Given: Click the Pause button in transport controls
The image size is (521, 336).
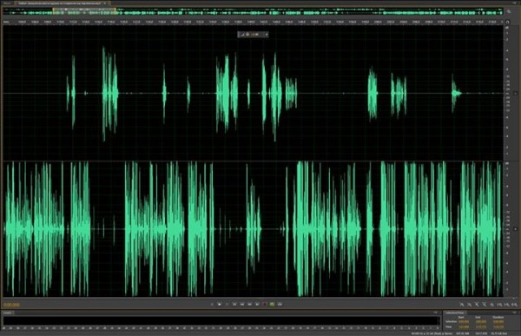Looking at the screenshot, I should coord(227,304).
